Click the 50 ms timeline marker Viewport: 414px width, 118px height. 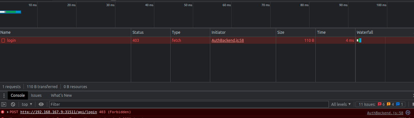click(188, 5)
